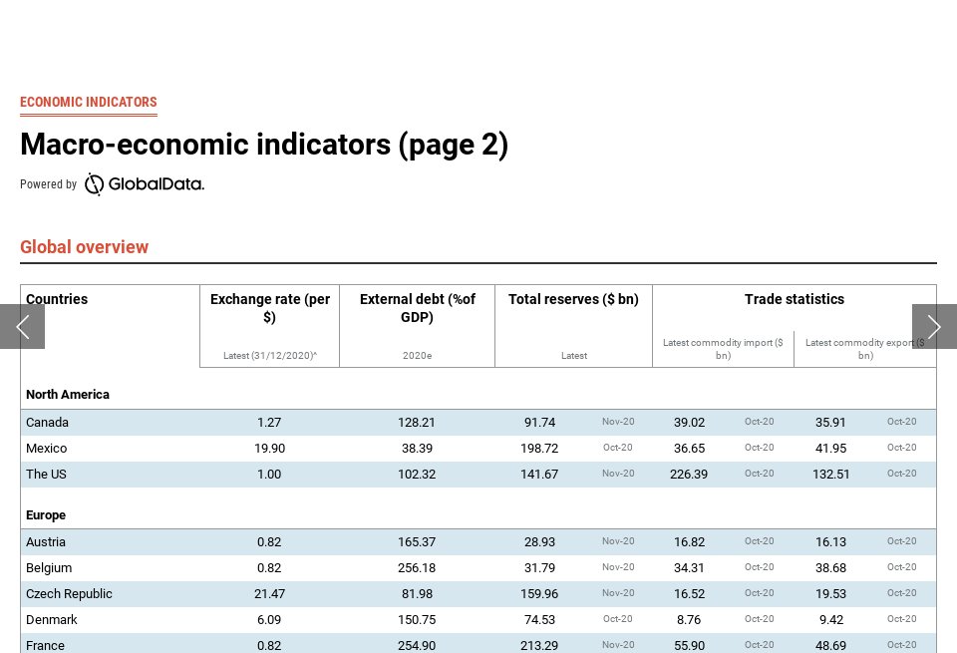
Task: Select the Global overview section heading
Action: [85, 247]
